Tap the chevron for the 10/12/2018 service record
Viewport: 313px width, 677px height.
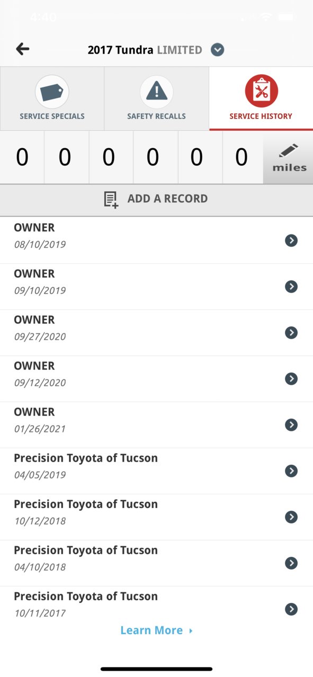[291, 517]
